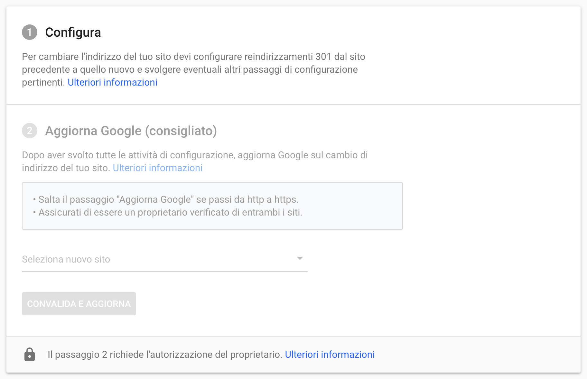Click the word 'pertinenti.' before the first link
This screenshot has height=379, width=587.
[43, 82]
